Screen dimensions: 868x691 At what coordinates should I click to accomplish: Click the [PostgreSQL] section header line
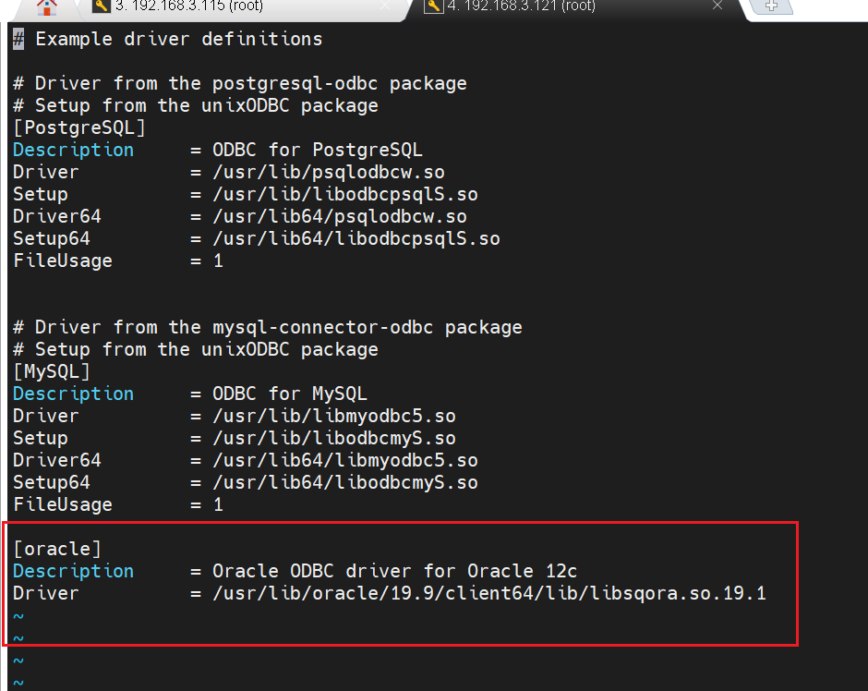tap(79, 127)
